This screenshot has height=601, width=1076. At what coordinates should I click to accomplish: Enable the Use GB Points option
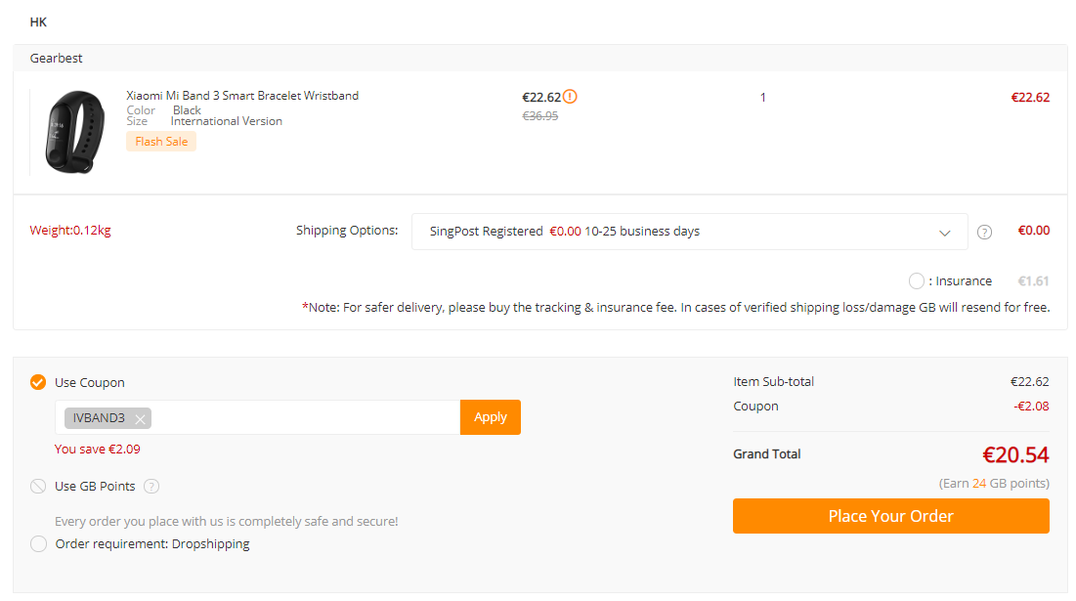(38, 487)
